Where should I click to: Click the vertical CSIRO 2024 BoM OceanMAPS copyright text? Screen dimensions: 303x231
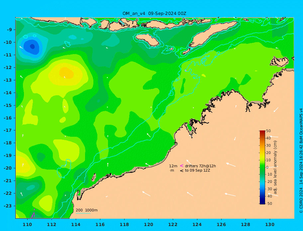[301, 161]
